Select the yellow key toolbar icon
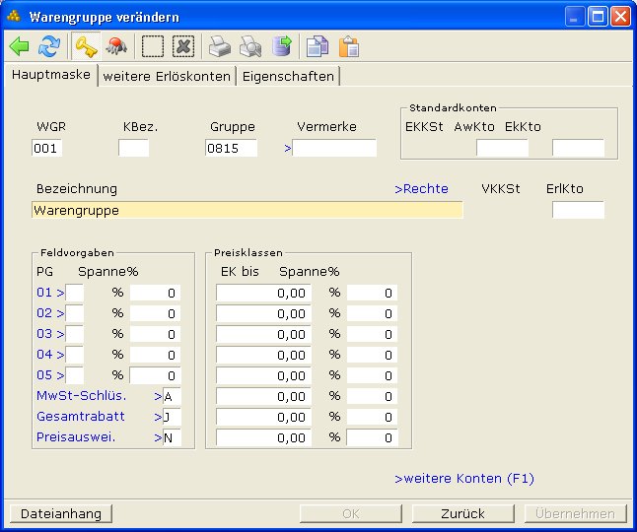Image resolution: width=637 pixels, height=532 pixels. tap(87, 46)
